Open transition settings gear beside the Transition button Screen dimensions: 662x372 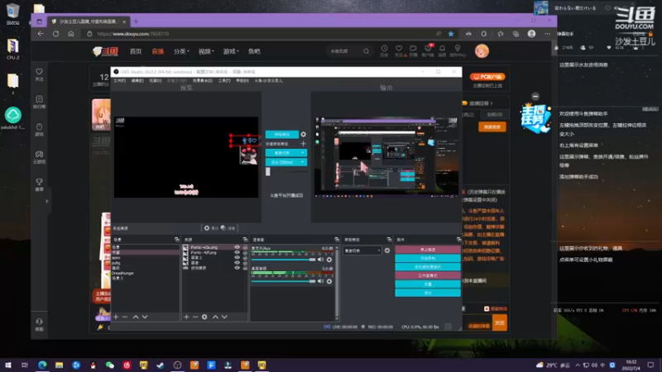303,135
